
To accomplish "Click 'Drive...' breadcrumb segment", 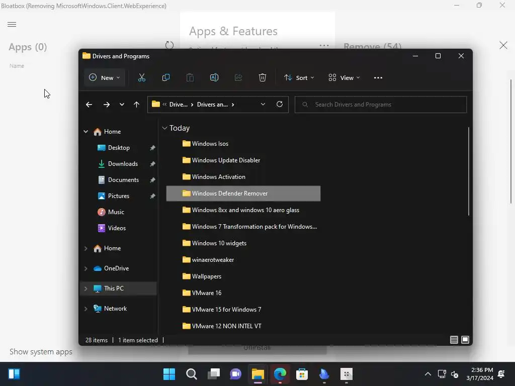I will [179, 105].
